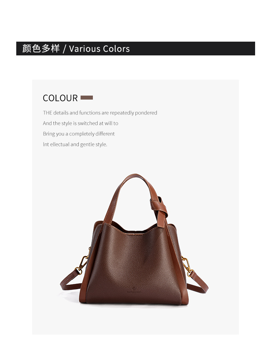This screenshot has width=271, height=340.
Task: Click the gold clasp on bag's right side
Action: (x=187, y=267)
